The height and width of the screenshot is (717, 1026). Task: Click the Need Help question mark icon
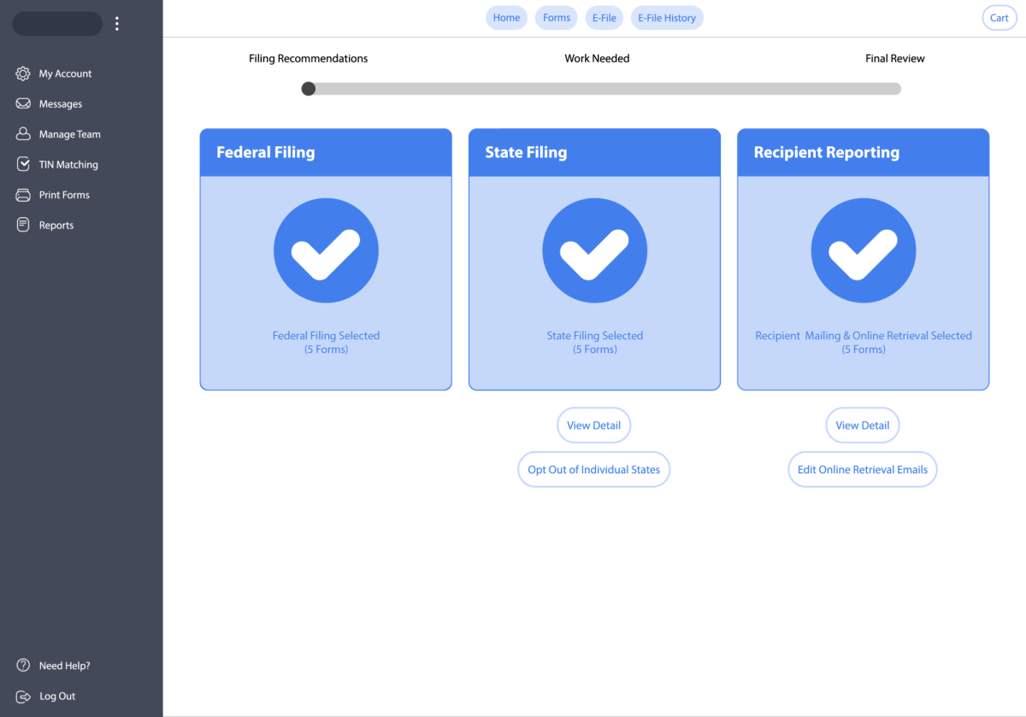[x=23, y=666]
